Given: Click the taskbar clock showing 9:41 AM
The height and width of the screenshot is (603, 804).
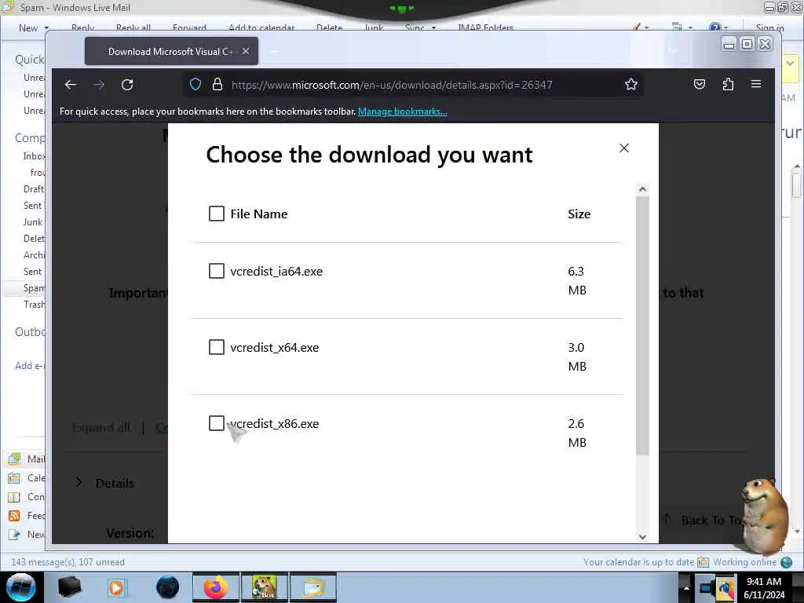Looking at the screenshot, I should tap(764, 588).
